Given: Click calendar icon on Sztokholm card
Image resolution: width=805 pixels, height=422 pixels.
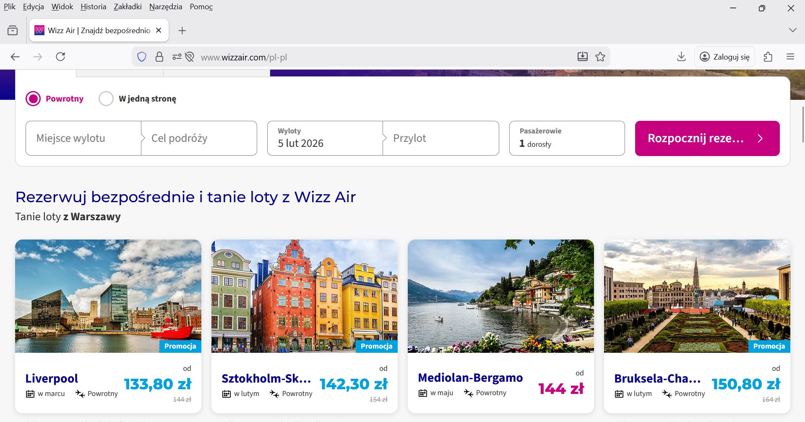Looking at the screenshot, I should coord(227,394).
